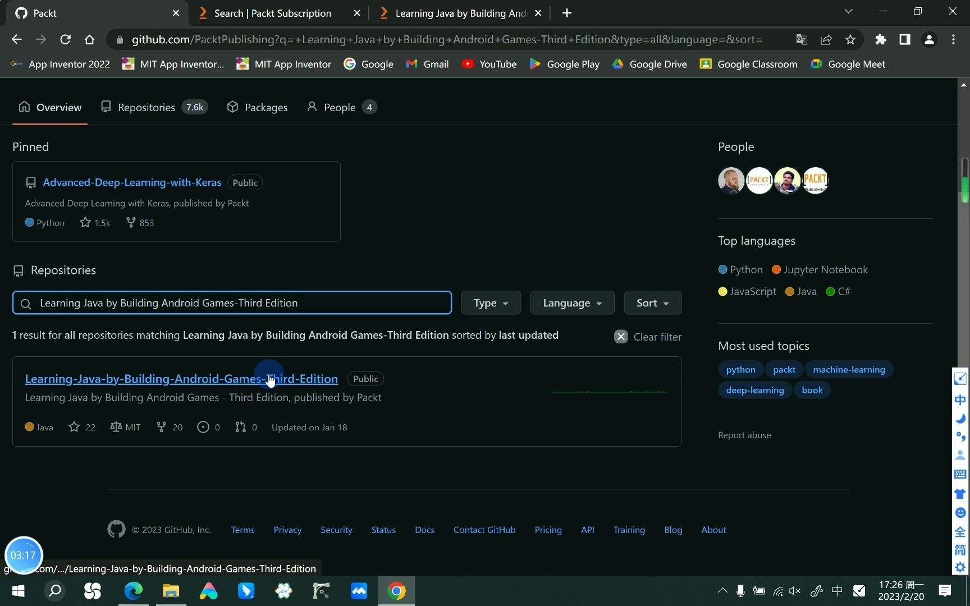Toggle the browser side panel
The image size is (970, 606).
[x=904, y=39]
